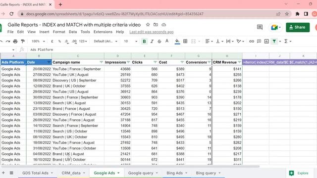Open the View menu
317x178 pixels.
[x=32, y=32]
